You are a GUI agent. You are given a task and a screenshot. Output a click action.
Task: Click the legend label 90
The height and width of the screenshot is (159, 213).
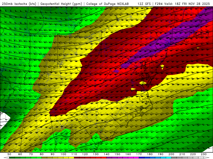point(52,154)
